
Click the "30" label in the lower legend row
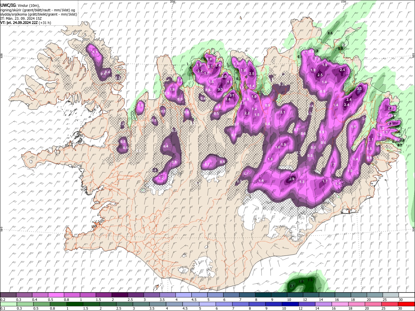coord(400,308)
